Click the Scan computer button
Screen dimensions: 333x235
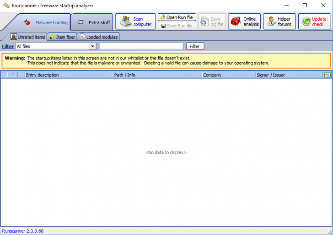click(135, 21)
